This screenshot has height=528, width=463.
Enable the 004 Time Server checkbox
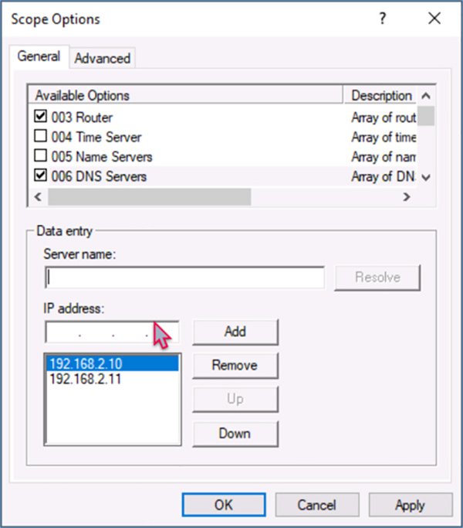(41, 137)
